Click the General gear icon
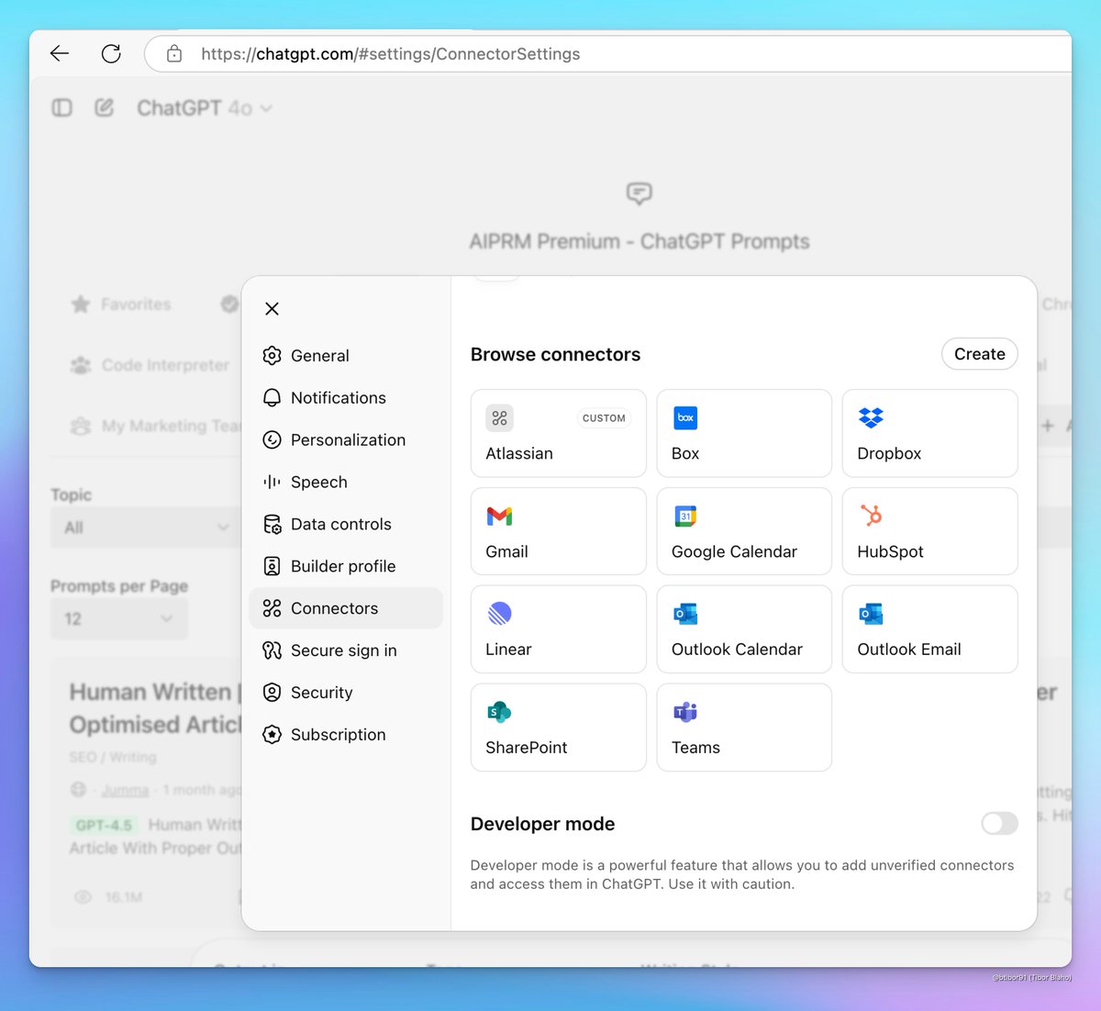The height and width of the screenshot is (1011, 1101). pyautogui.click(x=272, y=356)
